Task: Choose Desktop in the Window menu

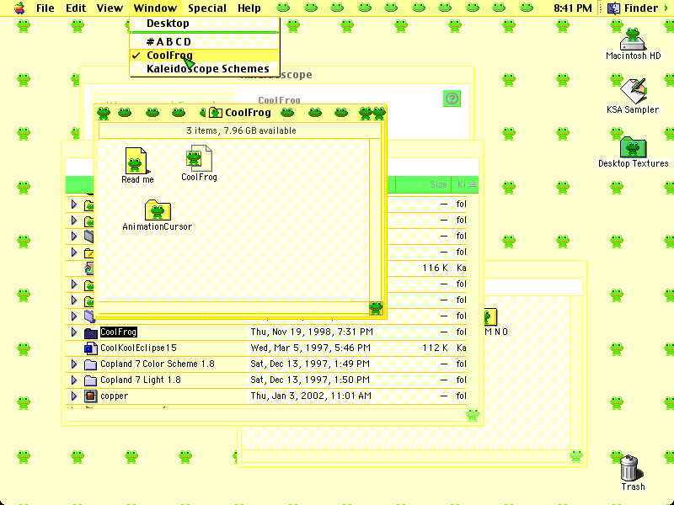Action: coord(205,24)
